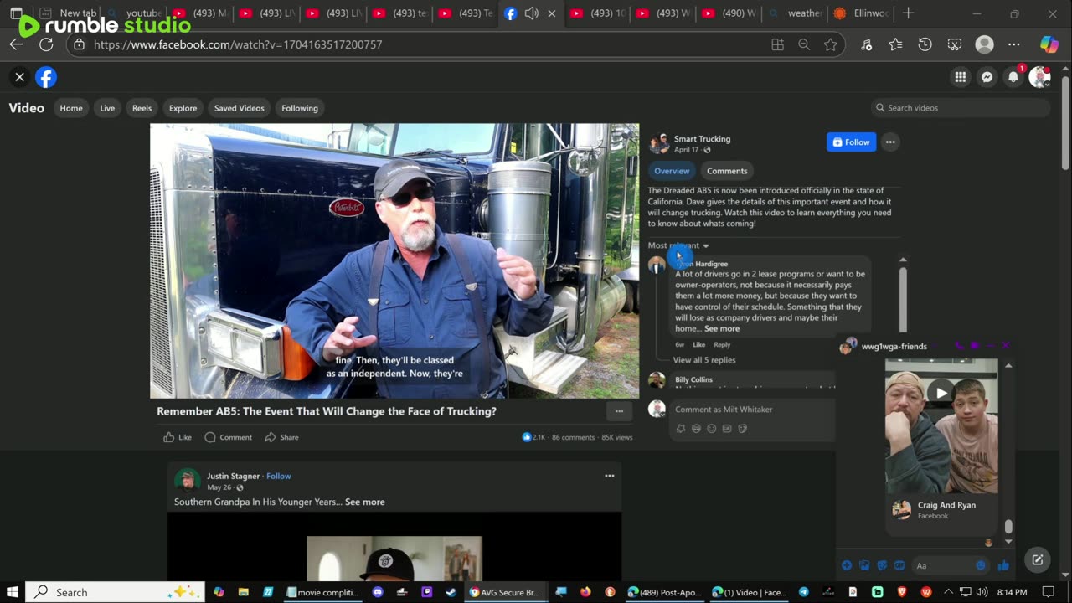The width and height of the screenshot is (1072, 603).
Task: Click the Facebook logo icon
Action: (x=46, y=77)
